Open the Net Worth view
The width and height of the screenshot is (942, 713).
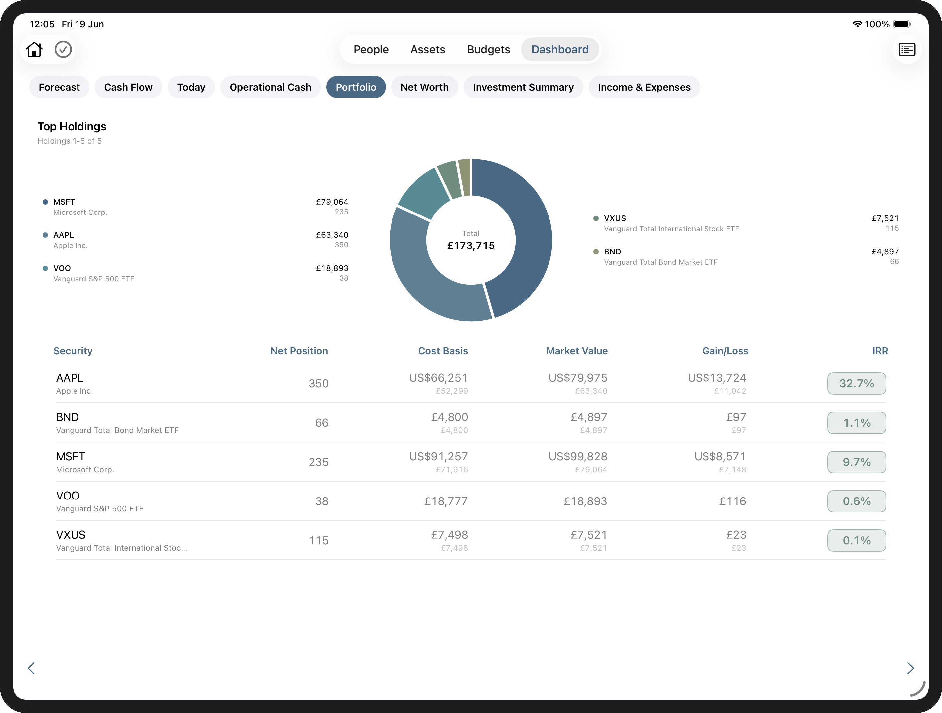click(x=424, y=87)
